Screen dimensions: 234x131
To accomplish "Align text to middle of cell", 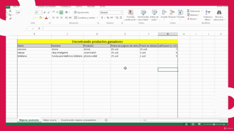I will tap(57, 12).
